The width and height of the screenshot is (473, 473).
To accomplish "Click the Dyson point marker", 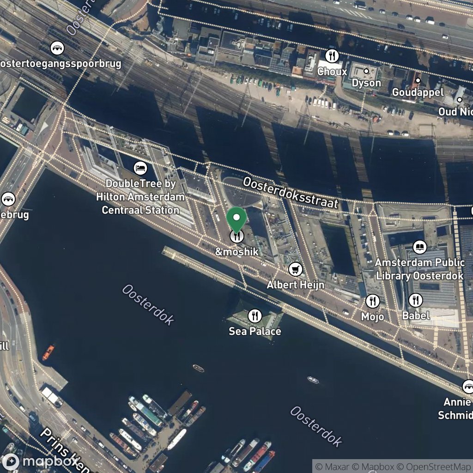I will click(366, 71).
